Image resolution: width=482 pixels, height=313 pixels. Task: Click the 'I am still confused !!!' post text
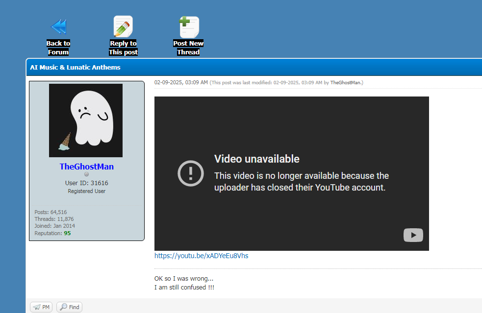pos(184,288)
